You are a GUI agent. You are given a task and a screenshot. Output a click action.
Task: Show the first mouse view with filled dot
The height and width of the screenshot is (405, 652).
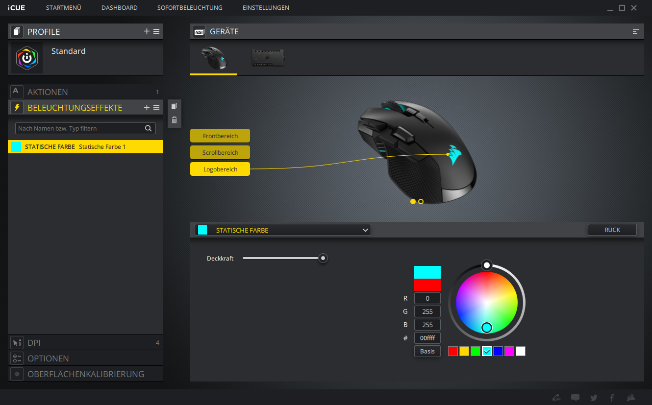tap(413, 201)
